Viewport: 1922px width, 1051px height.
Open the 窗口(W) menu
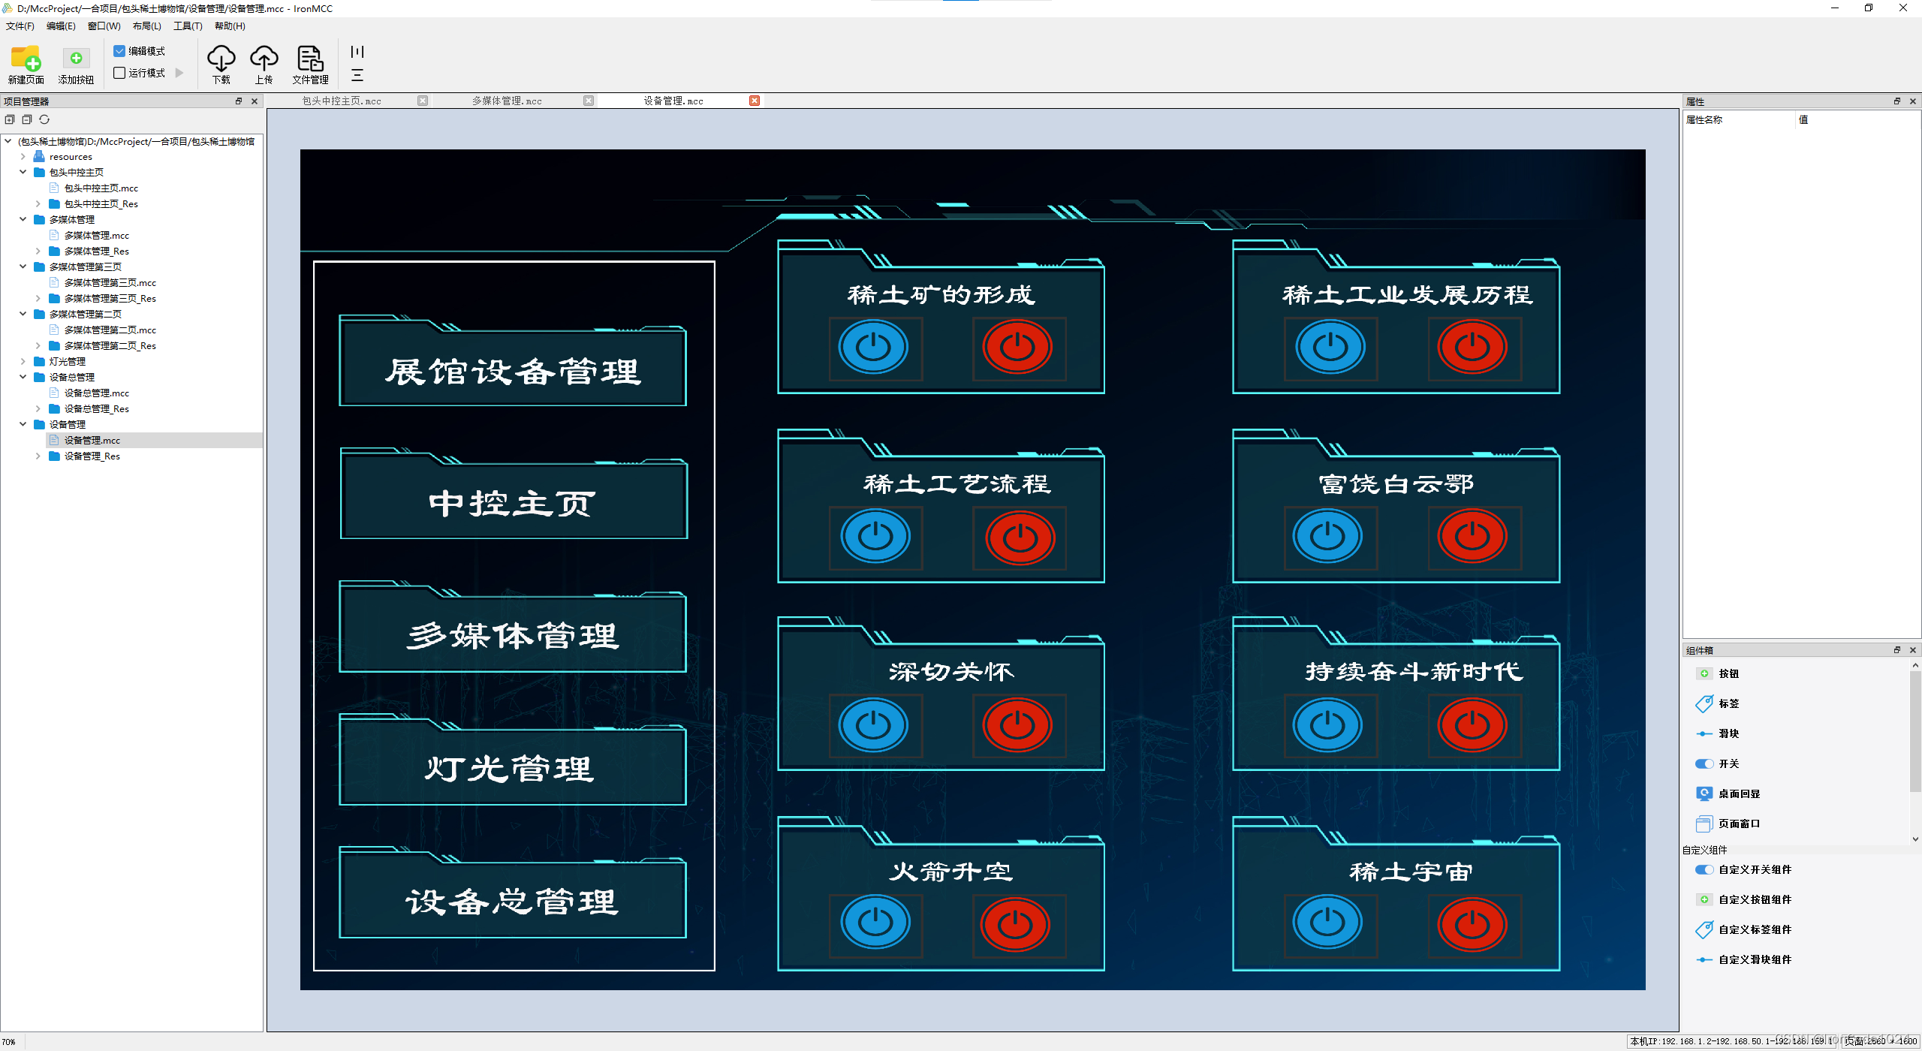pyautogui.click(x=104, y=26)
